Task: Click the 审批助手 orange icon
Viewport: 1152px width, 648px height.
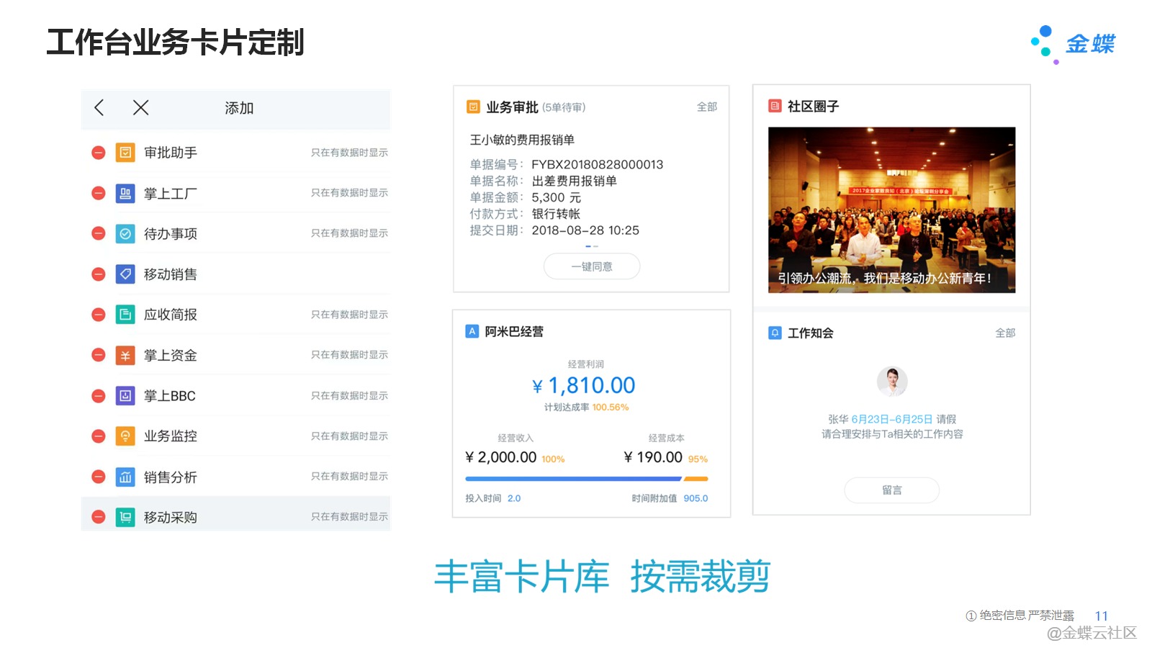Action: [125, 153]
